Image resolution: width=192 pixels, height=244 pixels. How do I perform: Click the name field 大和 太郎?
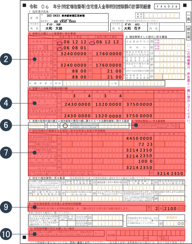click(x=54, y=28)
